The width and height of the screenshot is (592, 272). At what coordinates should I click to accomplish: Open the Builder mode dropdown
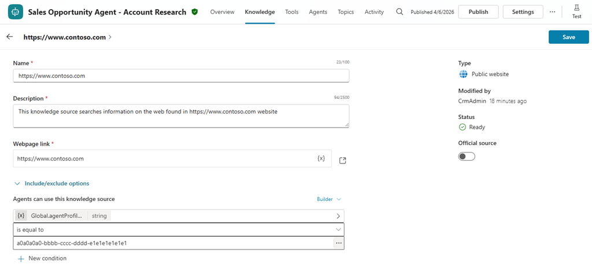[329, 199]
